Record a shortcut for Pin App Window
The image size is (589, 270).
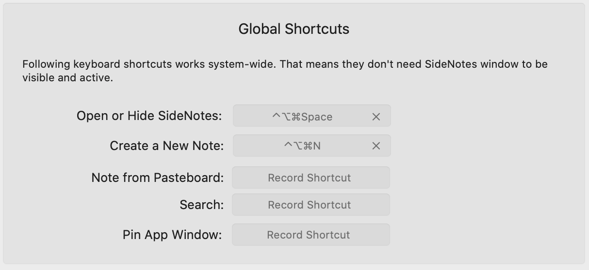click(x=311, y=235)
